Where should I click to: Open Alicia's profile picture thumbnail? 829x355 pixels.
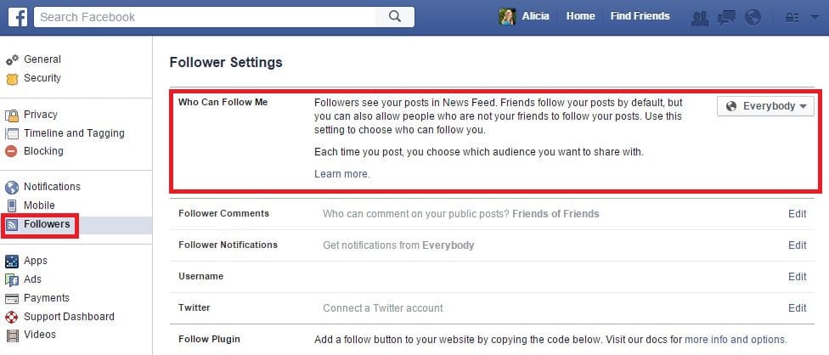tap(507, 17)
